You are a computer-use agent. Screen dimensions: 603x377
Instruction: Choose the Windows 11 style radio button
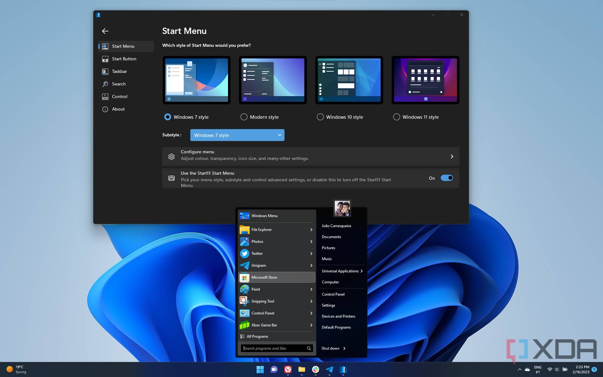point(397,117)
